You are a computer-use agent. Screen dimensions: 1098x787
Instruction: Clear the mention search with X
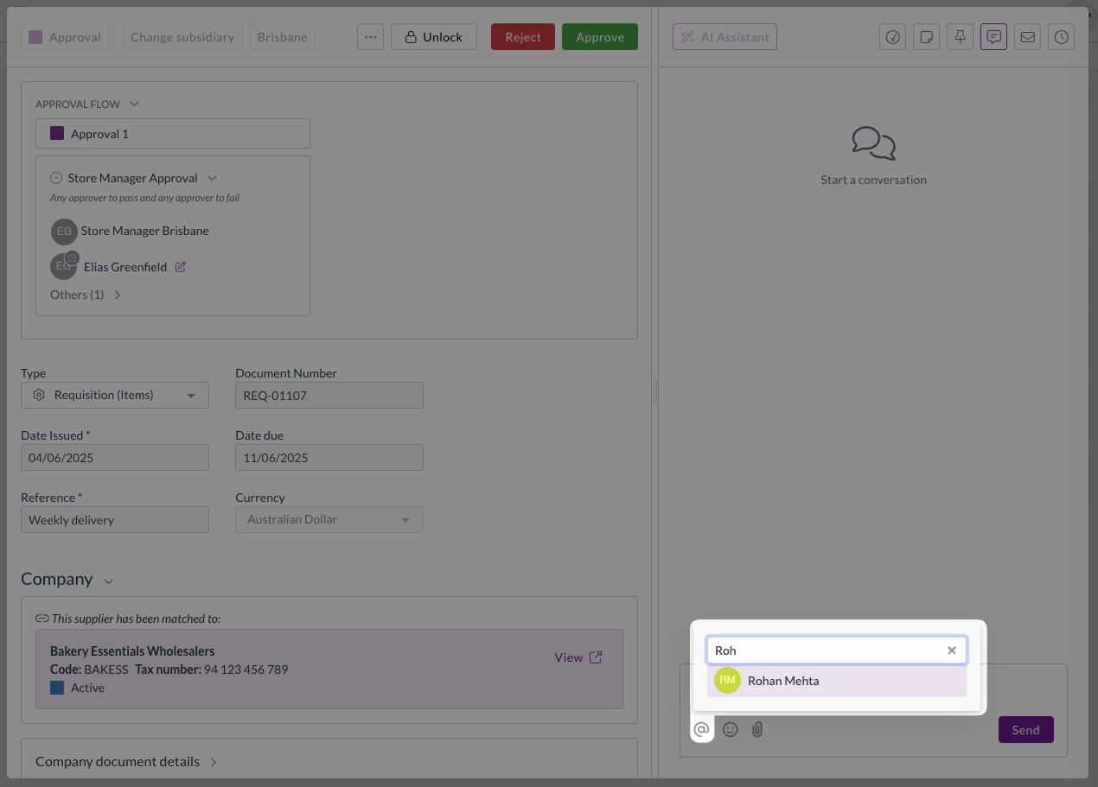(952, 651)
